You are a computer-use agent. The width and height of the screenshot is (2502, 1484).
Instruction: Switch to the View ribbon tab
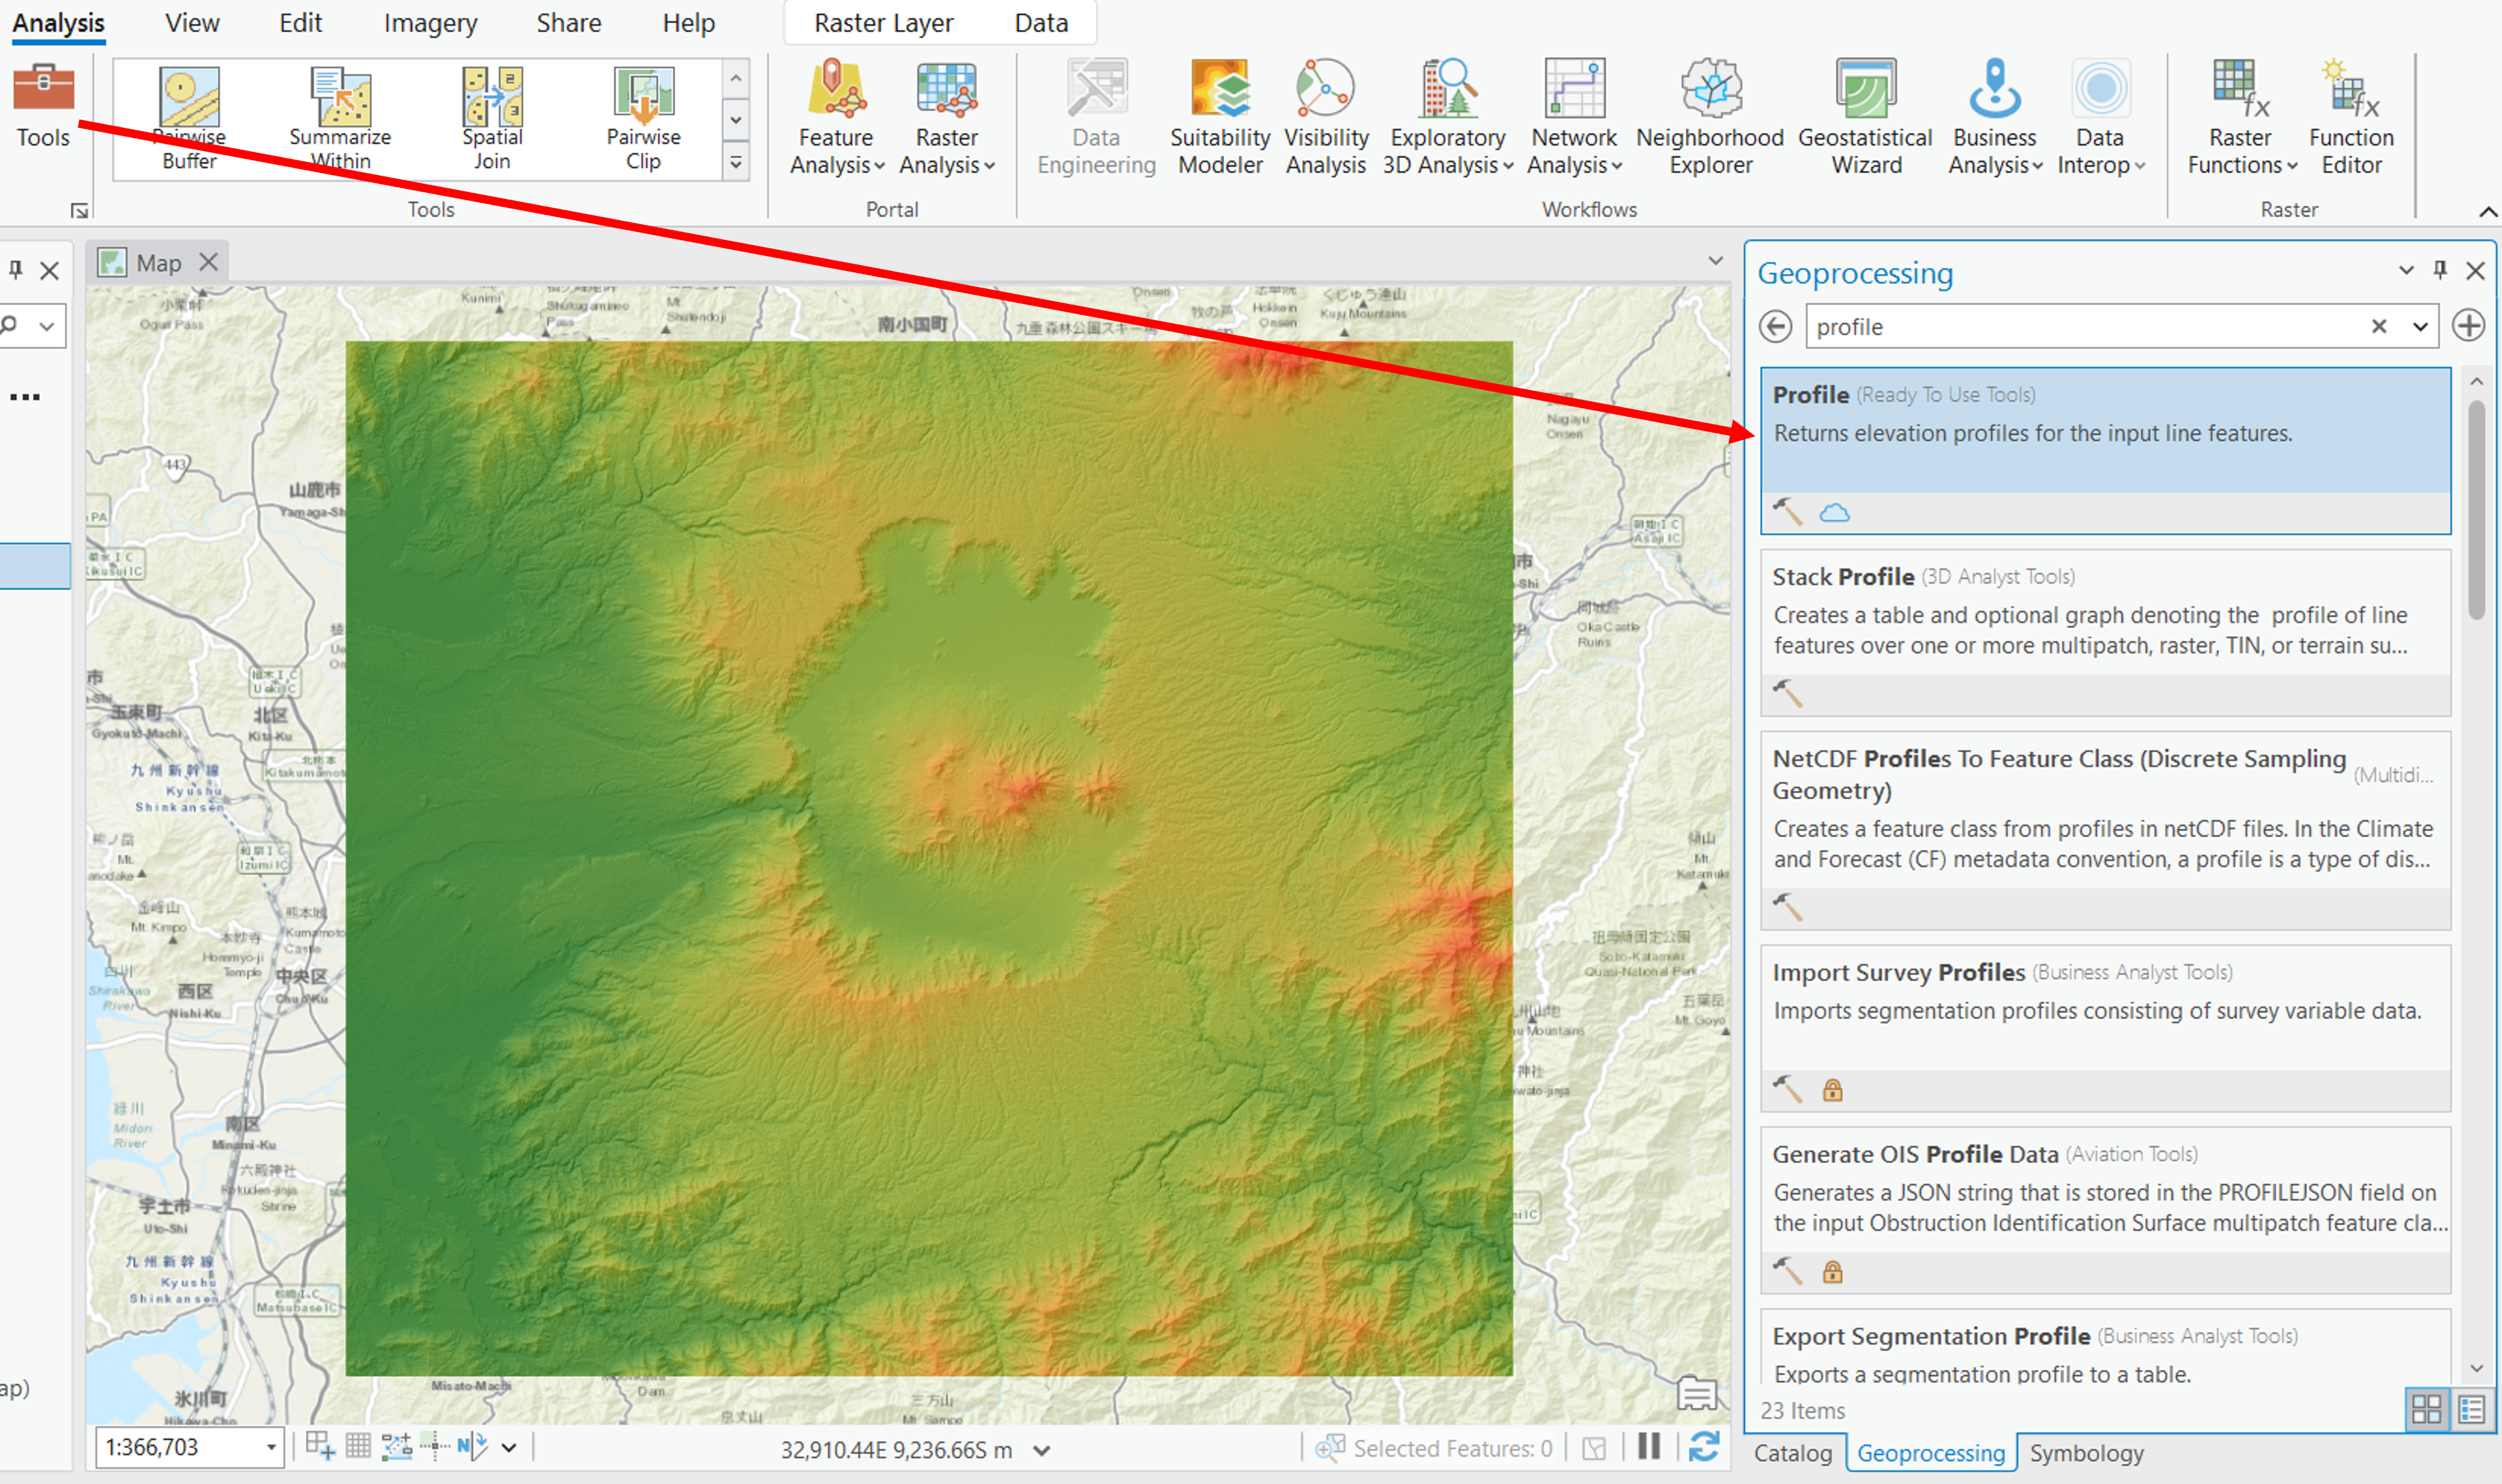192,23
